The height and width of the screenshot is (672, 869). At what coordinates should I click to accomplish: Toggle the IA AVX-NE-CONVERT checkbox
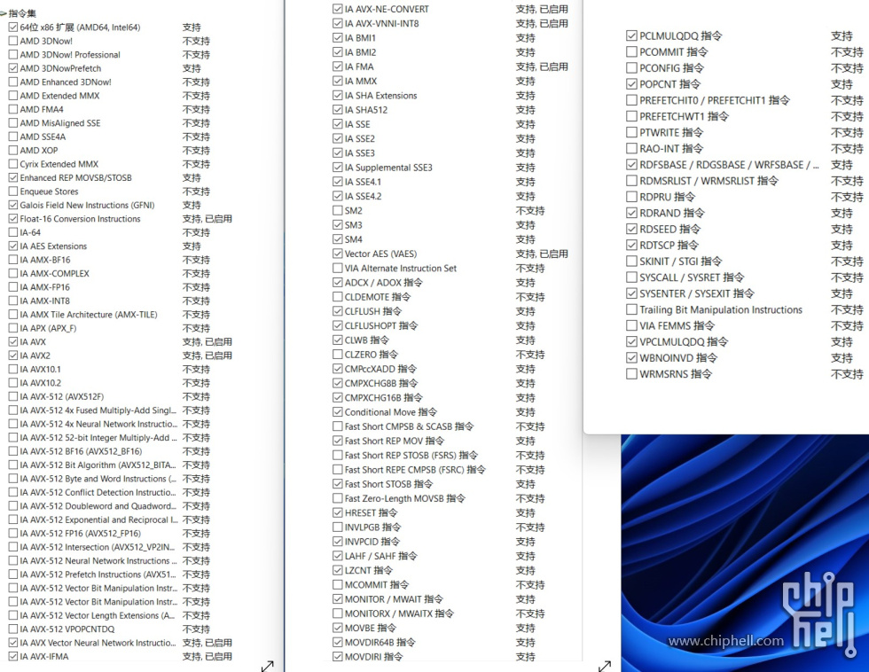click(x=338, y=9)
